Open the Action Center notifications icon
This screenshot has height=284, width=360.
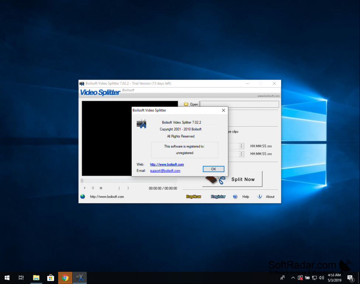(x=350, y=278)
